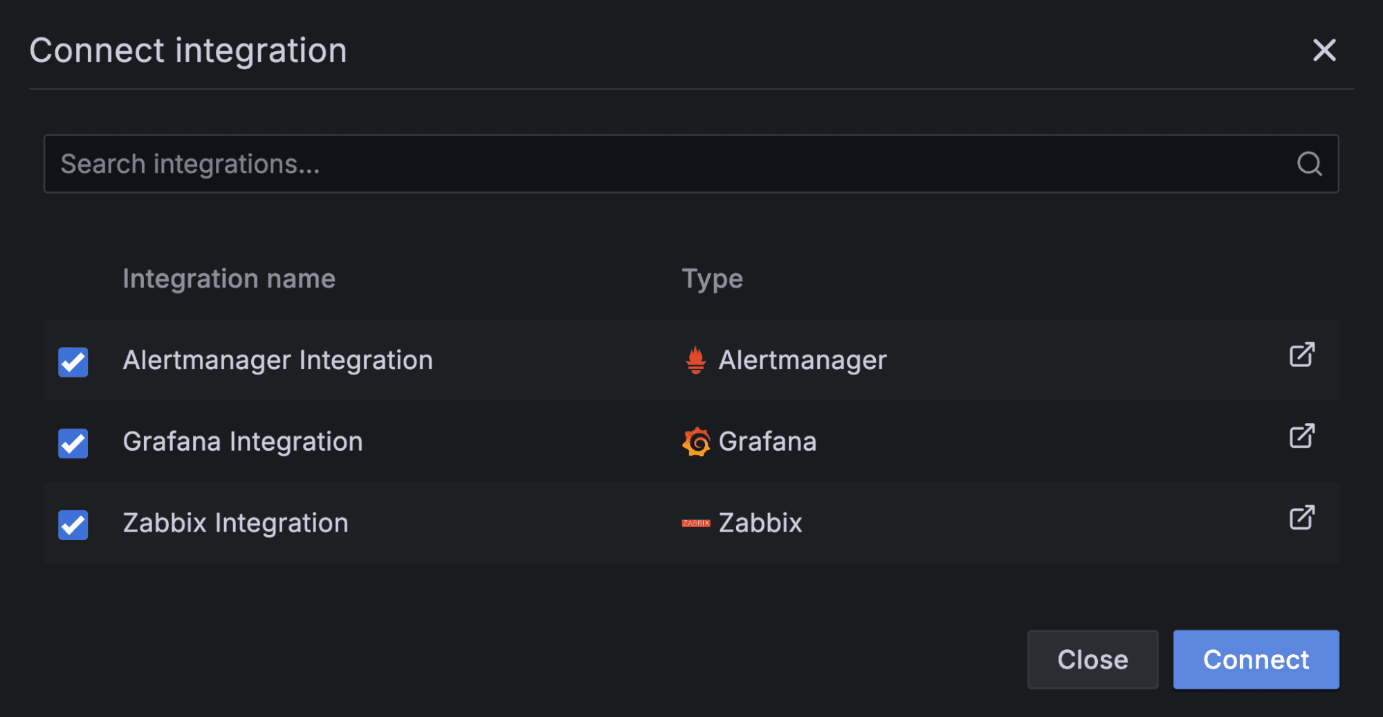The image size is (1383, 717).
Task: Click the Grafana logo icon
Action: point(695,441)
